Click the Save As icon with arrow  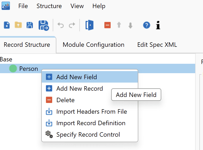[x=44, y=25]
